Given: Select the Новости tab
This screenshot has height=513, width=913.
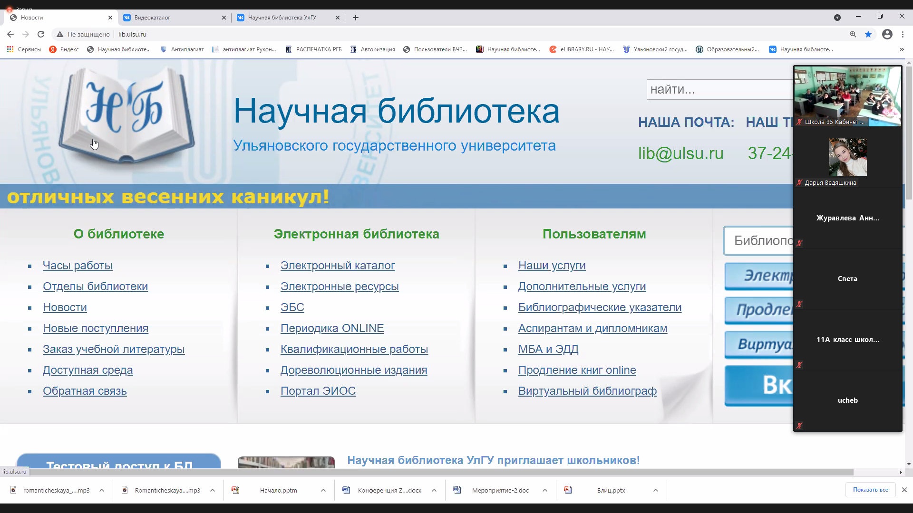Looking at the screenshot, I should [x=60, y=18].
